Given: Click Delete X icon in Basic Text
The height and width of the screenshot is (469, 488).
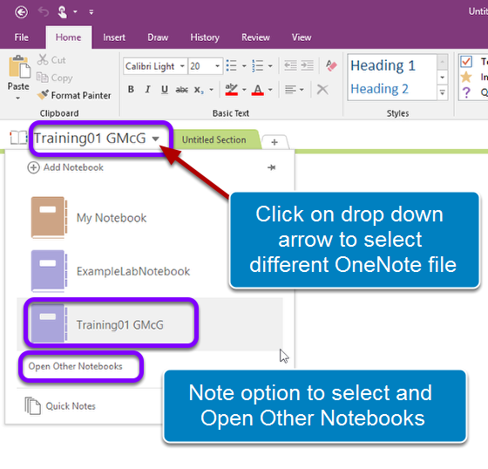Looking at the screenshot, I should [x=322, y=90].
